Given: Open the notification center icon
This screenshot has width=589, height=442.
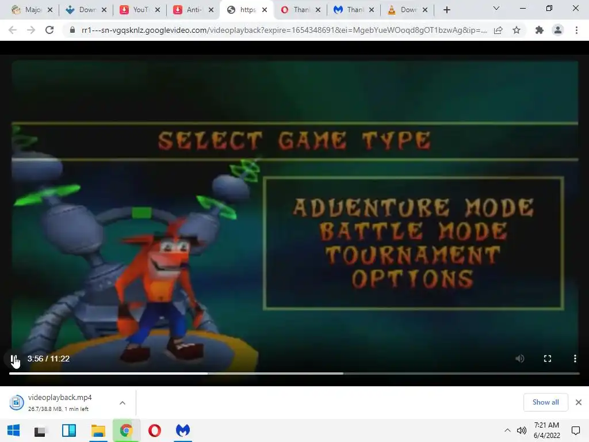Looking at the screenshot, I should point(575,430).
